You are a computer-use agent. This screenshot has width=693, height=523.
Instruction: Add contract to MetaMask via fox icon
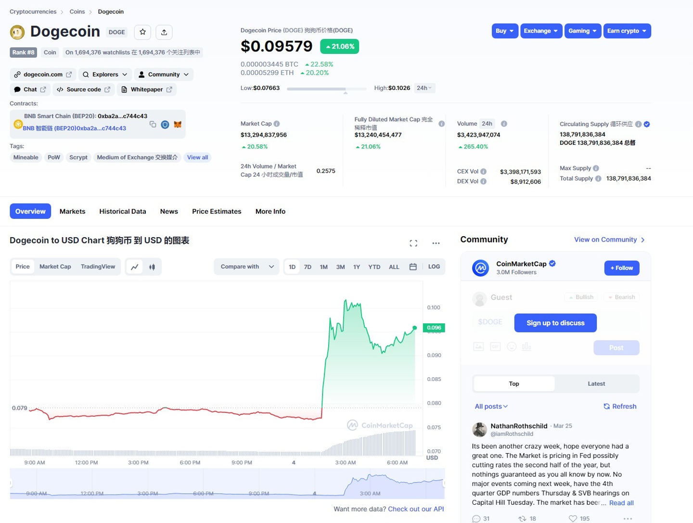pos(178,124)
